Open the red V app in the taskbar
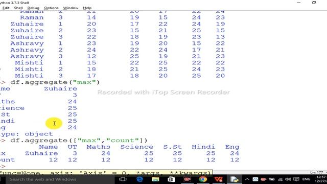This screenshot has width=327, height=184. 219,179
